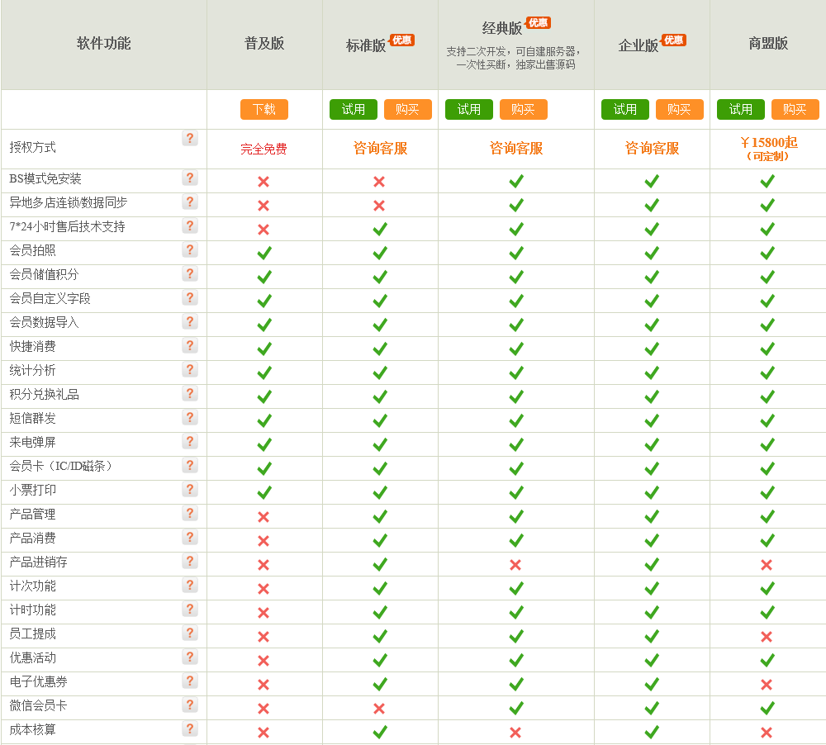The width and height of the screenshot is (826, 745).
Task: Click 试用 button under 标准版
Action: point(354,109)
